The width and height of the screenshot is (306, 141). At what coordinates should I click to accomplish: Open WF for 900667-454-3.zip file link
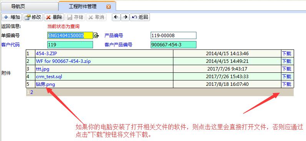coord(63,61)
